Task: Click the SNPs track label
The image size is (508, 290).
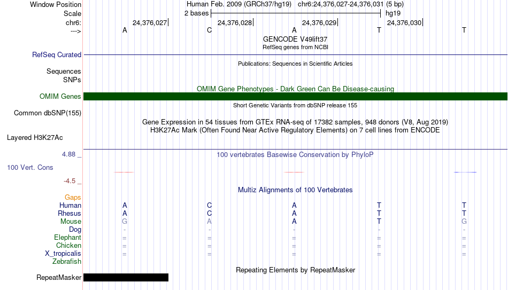Action: pos(72,80)
